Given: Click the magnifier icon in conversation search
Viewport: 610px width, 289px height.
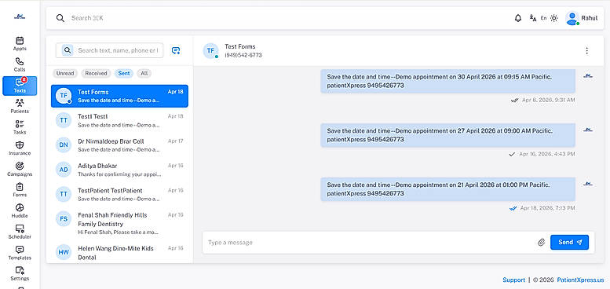Looking at the screenshot, I should [68, 50].
